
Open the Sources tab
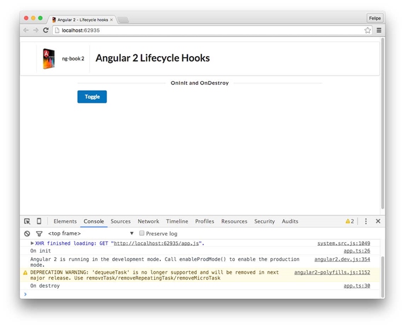(x=120, y=221)
